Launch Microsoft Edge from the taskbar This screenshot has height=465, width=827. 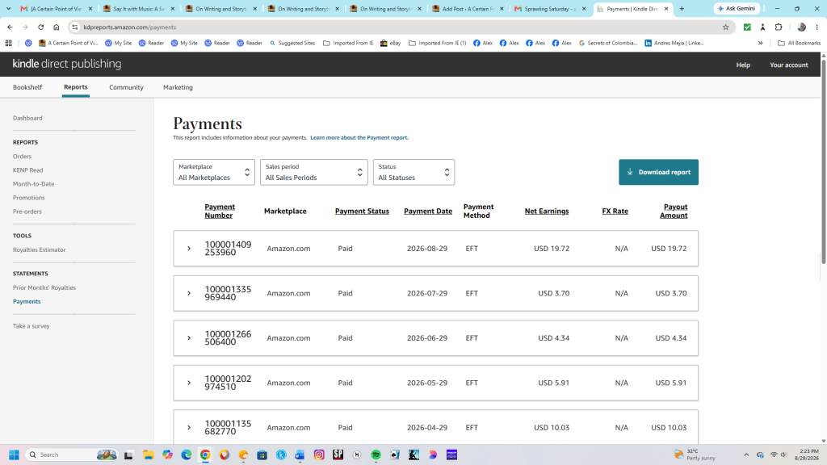(187, 455)
